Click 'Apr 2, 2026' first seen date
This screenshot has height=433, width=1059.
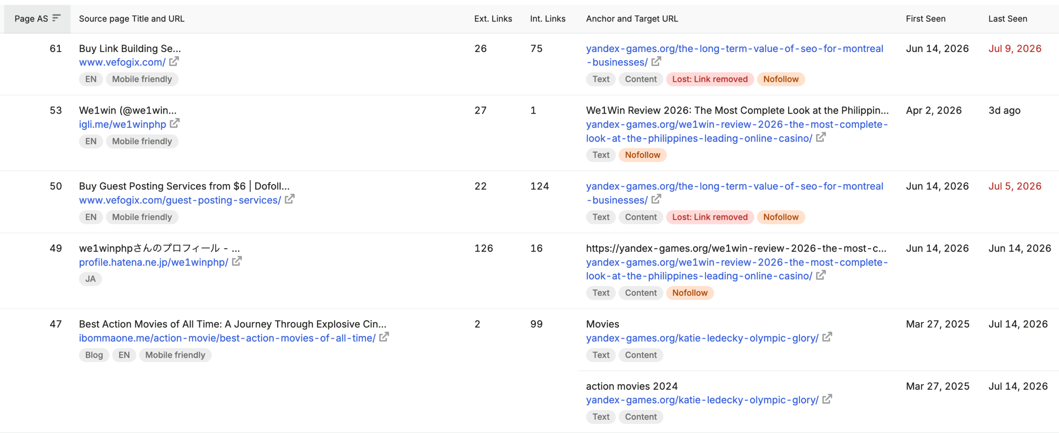(x=934, y=110)
